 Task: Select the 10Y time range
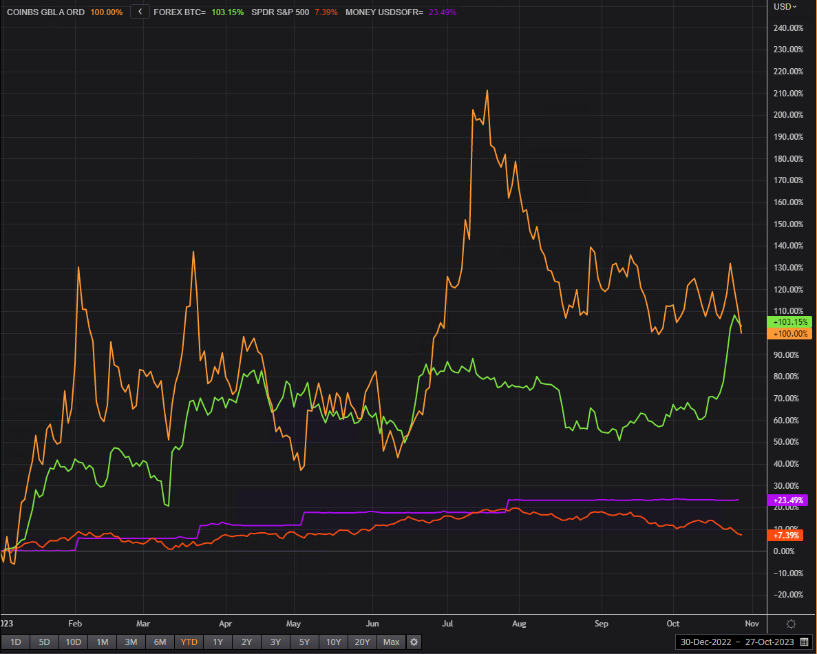click(x=333, y=642)
